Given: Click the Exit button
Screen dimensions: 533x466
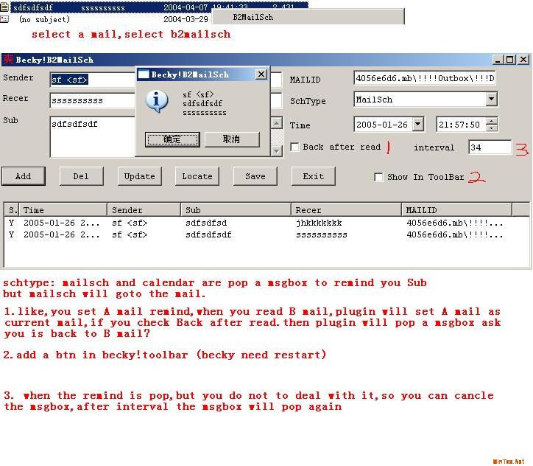Looking at the screenshot, I should pyautogui.click(x=313, y=176).
